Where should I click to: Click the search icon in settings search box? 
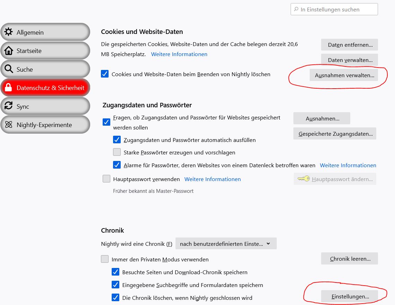pyautogui.click(x=296, y=9)
